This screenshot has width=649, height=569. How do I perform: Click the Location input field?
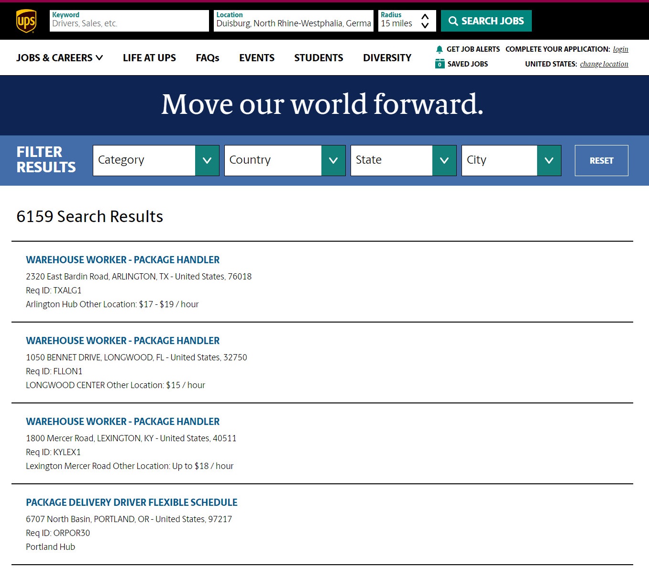293,23
